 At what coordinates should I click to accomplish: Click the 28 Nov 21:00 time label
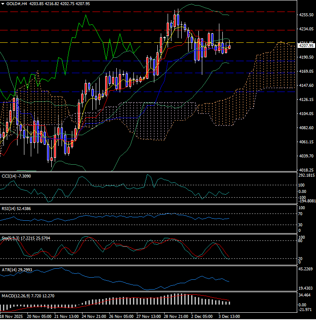tap(177, 317)
